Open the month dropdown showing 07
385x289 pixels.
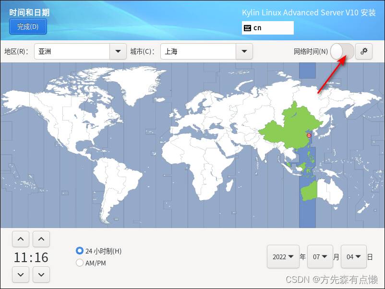[x=320, y=256]
